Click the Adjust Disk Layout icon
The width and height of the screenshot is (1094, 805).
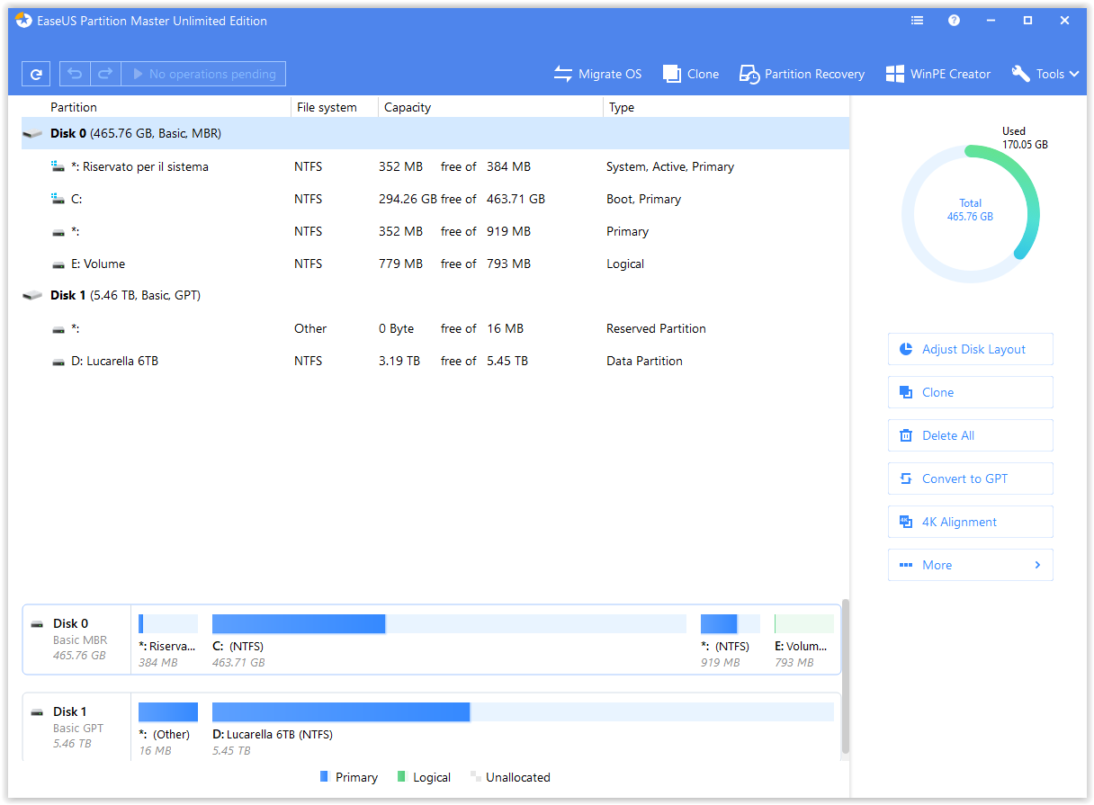coord(906,349)
